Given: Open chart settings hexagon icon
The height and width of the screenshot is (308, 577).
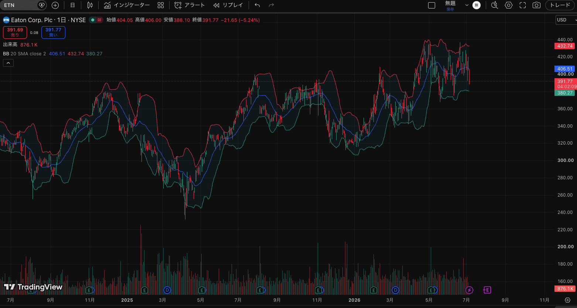Looking at the screenshot, I should point(509,5).
